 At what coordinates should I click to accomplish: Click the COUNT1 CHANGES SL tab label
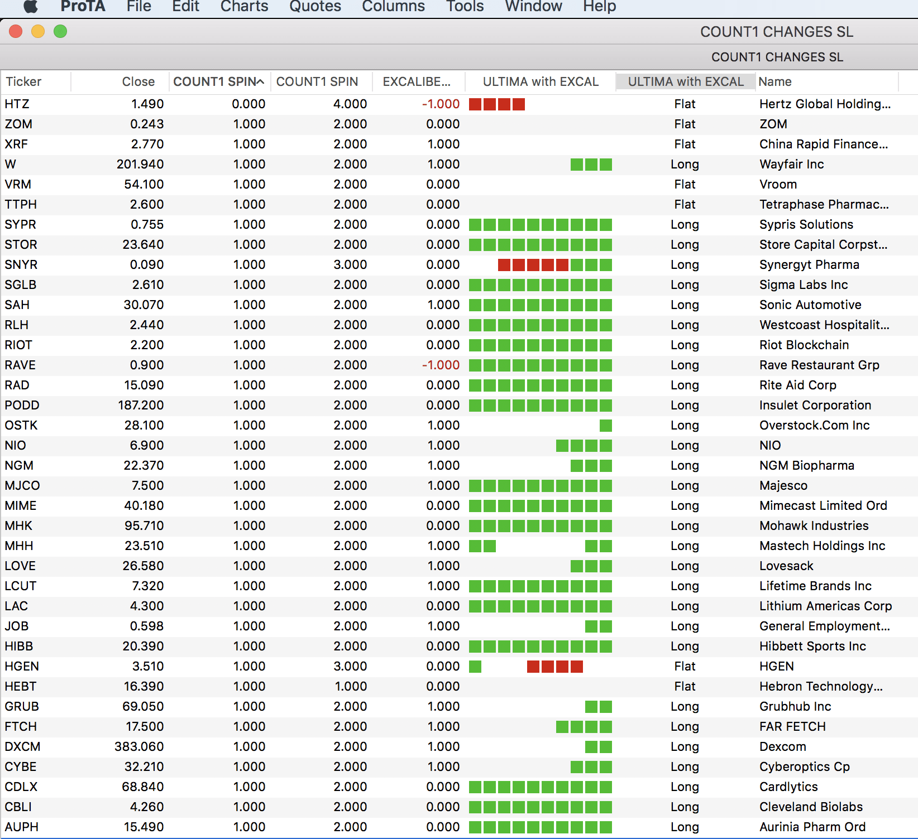click(x=777, y=57)
